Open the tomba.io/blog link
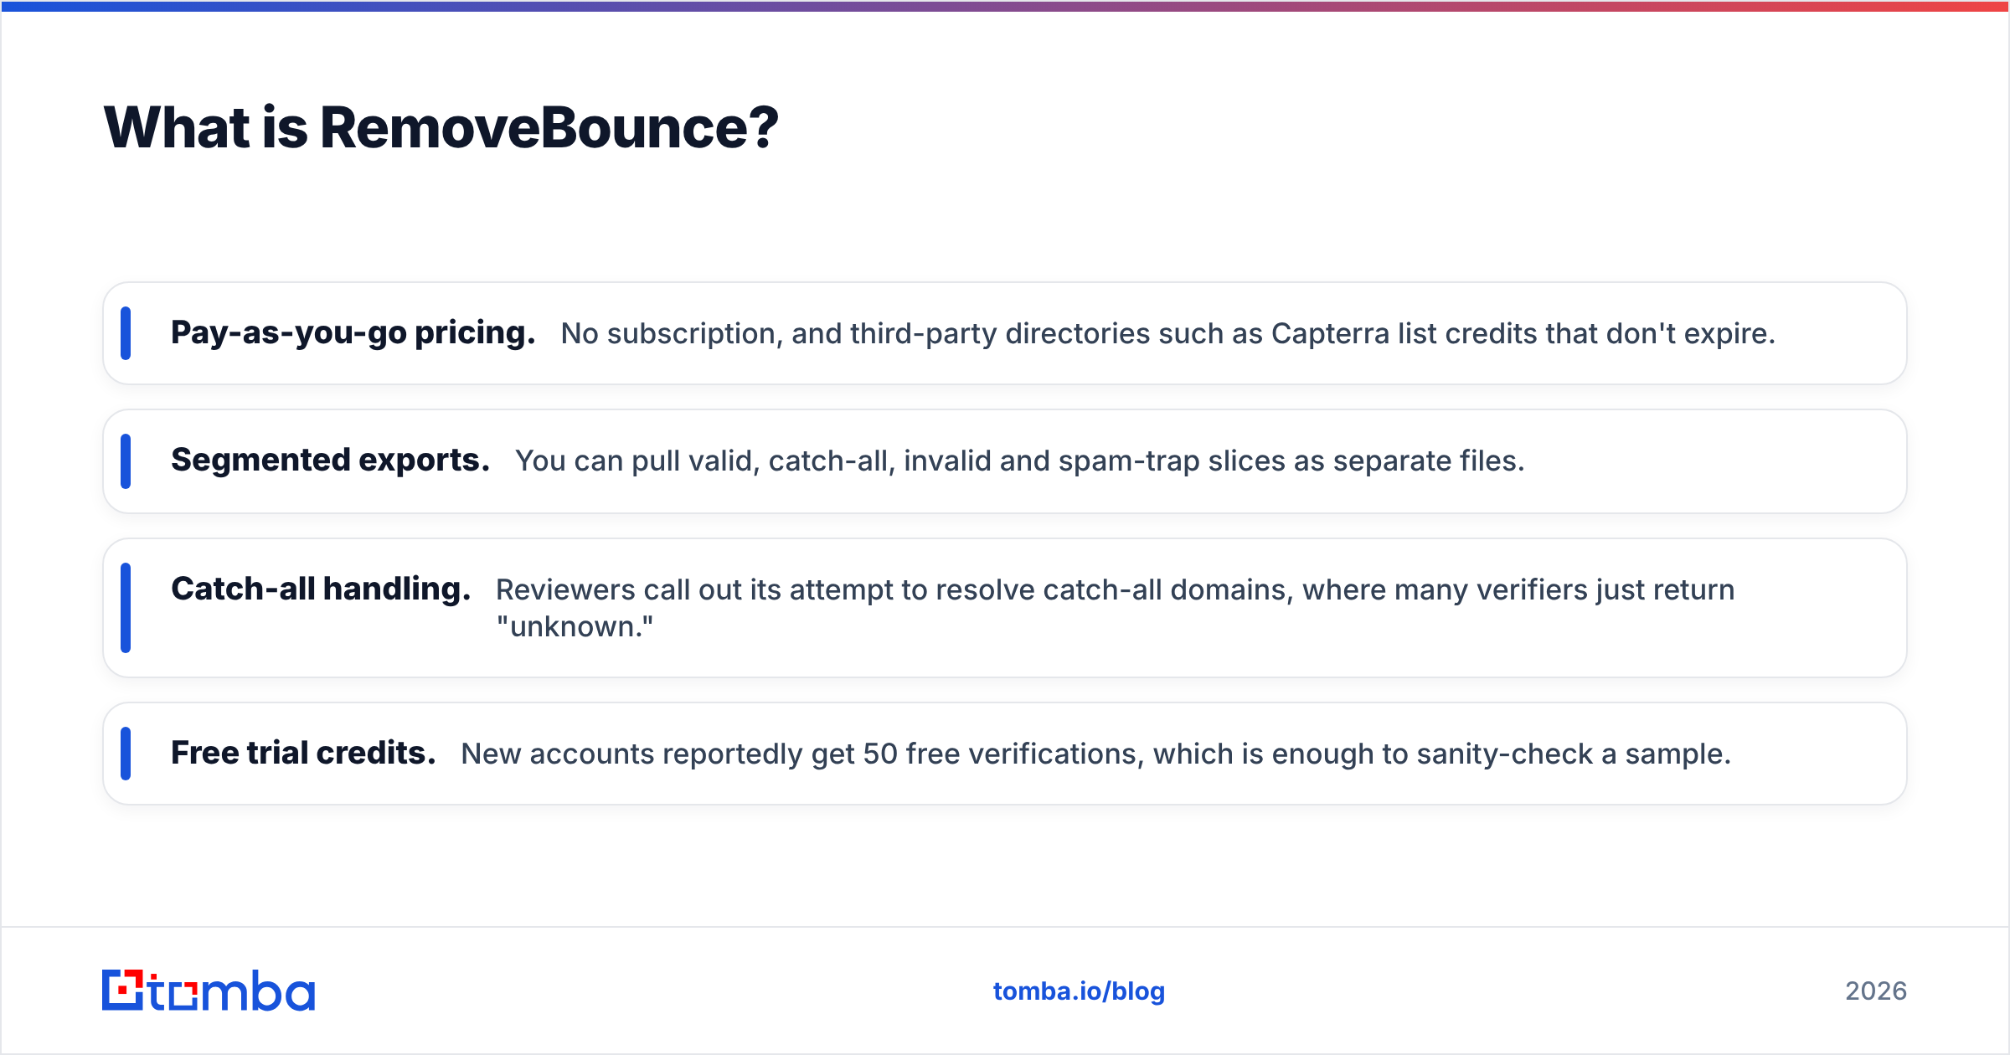2010x1055 pixels. pyautogui.click(x=1079, y=991)
